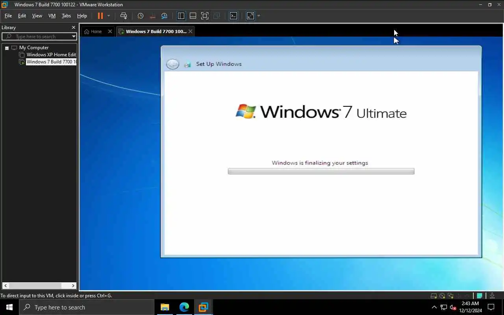504x315 pixels.
Task: Click the CD/DVD drive status icon
Action: click(442, 296)
